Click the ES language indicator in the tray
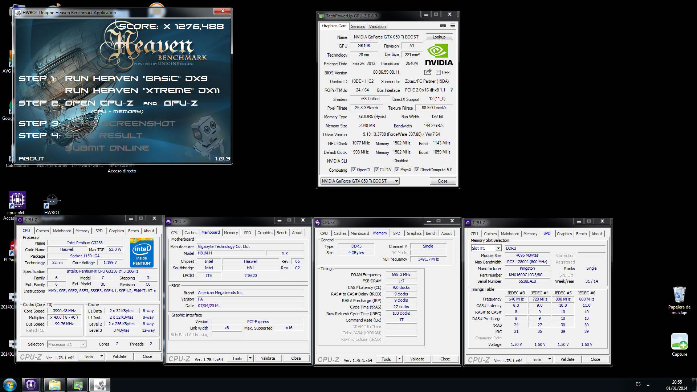The height and width of the screenshot is (392, 697). point(638,384)
